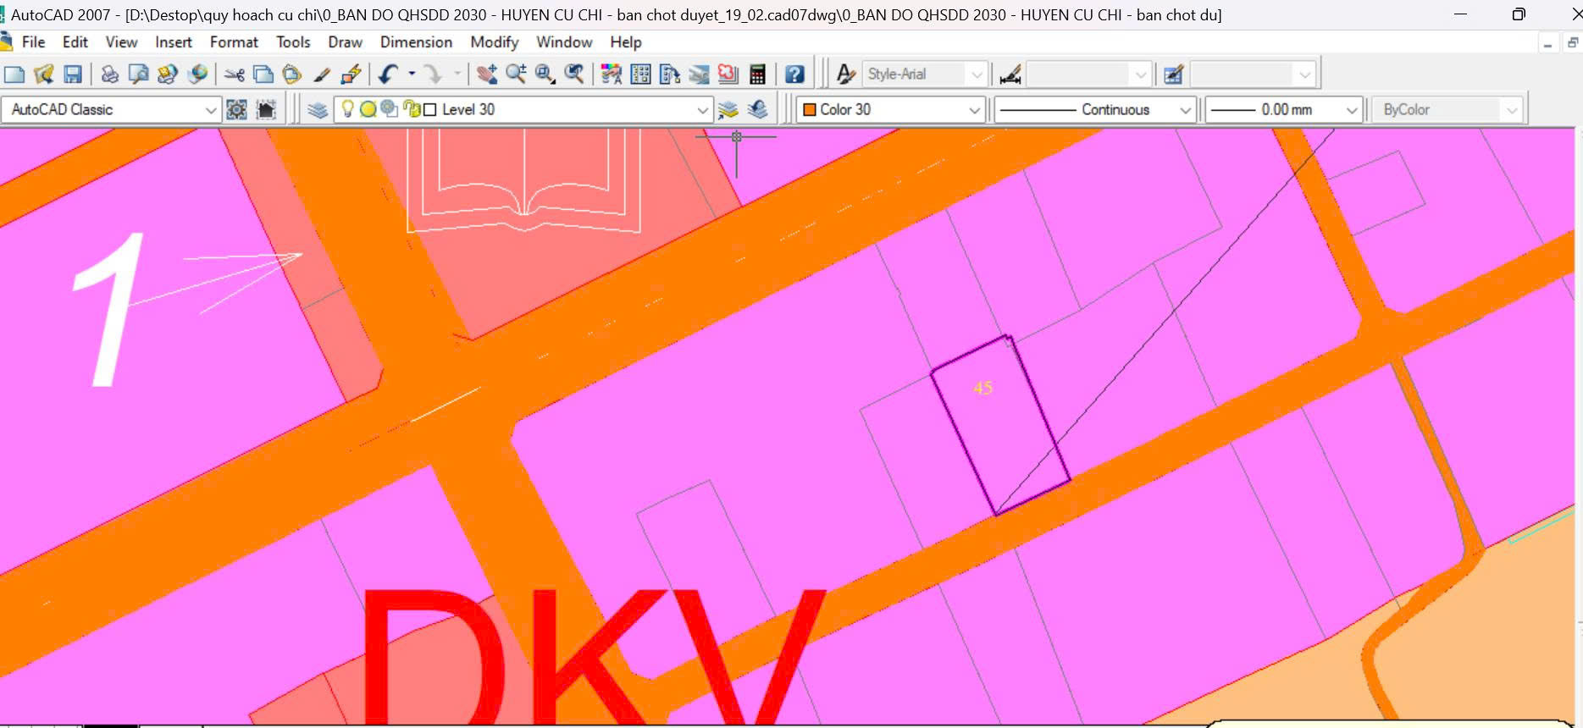Image resolution: width=1583 pixels, height=728 pixels.
Task: Open Text Style manager icon
Action: click(x=845, y=74)
